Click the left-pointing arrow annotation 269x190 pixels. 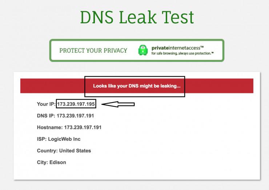point(118,105)
